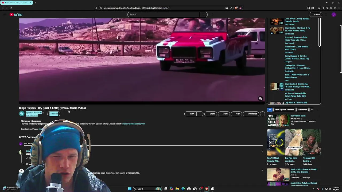Open the options menu for the second comment
342x192 pixels.
262,170
